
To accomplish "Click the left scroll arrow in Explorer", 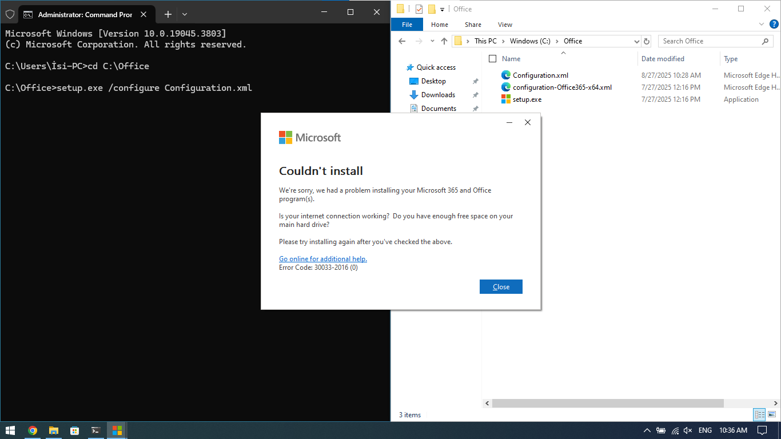I will [487, 403].
